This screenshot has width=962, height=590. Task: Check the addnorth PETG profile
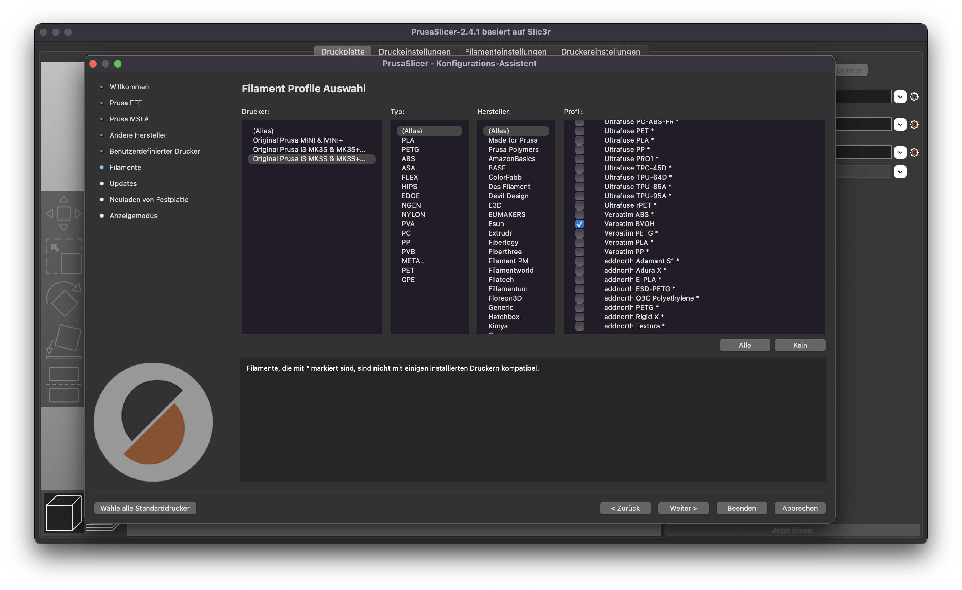(579, 307)
